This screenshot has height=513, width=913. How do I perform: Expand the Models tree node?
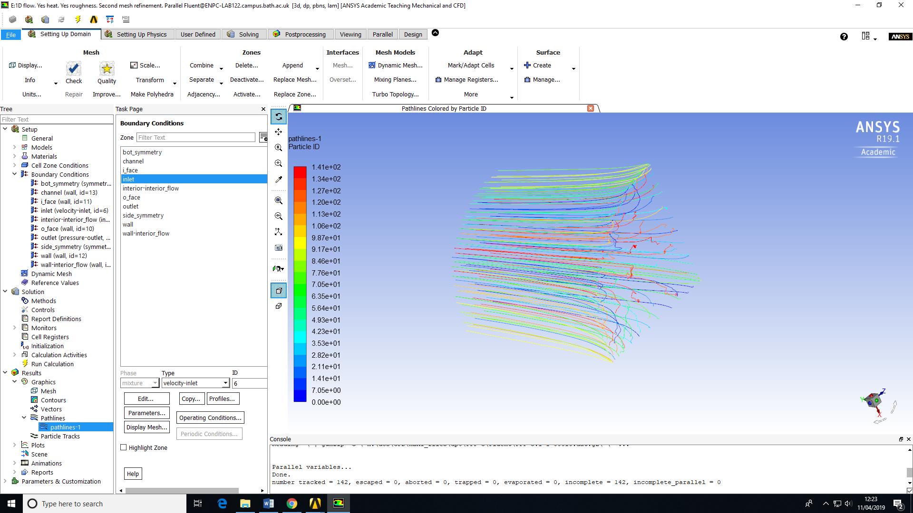(14, 147)
